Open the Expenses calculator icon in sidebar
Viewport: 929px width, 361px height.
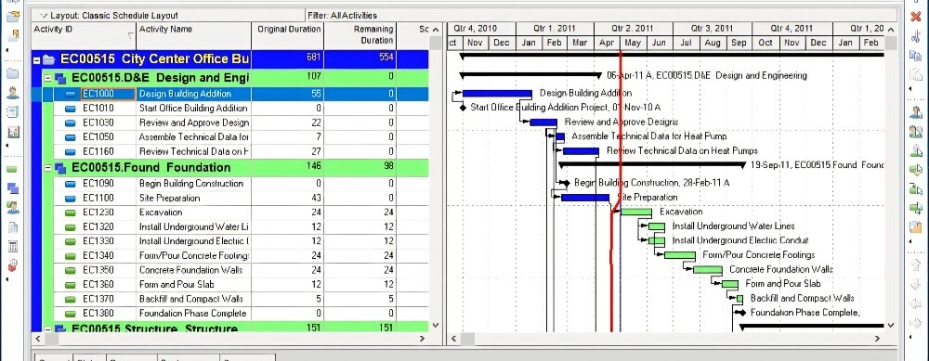click(12, 246)
